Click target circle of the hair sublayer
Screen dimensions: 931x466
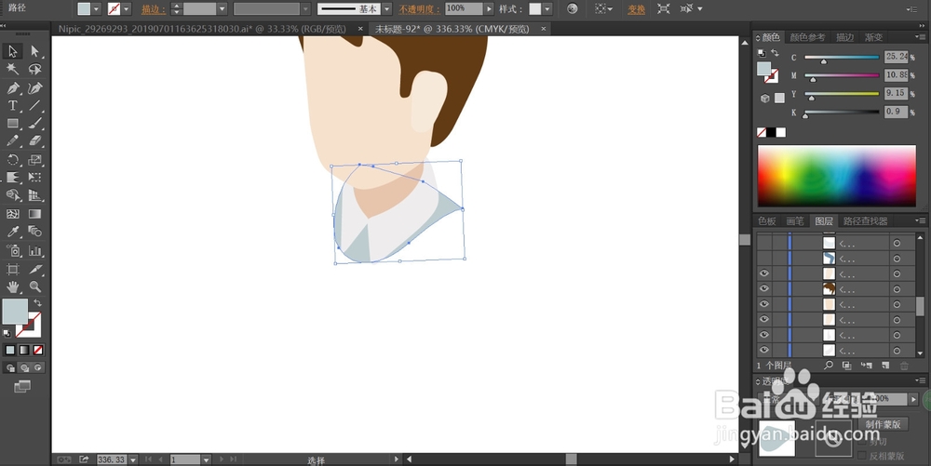tap(897, 288)
